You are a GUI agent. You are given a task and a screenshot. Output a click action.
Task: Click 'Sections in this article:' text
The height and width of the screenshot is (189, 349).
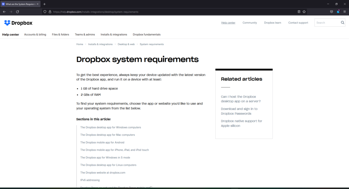click(x=93, y=119)
